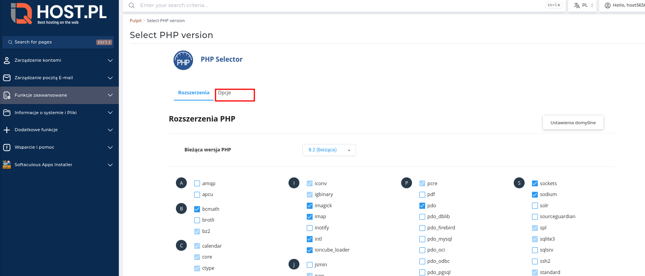
Task: Click the Funkcje zaawansowane sidebar icon
Action: (7, 95)
